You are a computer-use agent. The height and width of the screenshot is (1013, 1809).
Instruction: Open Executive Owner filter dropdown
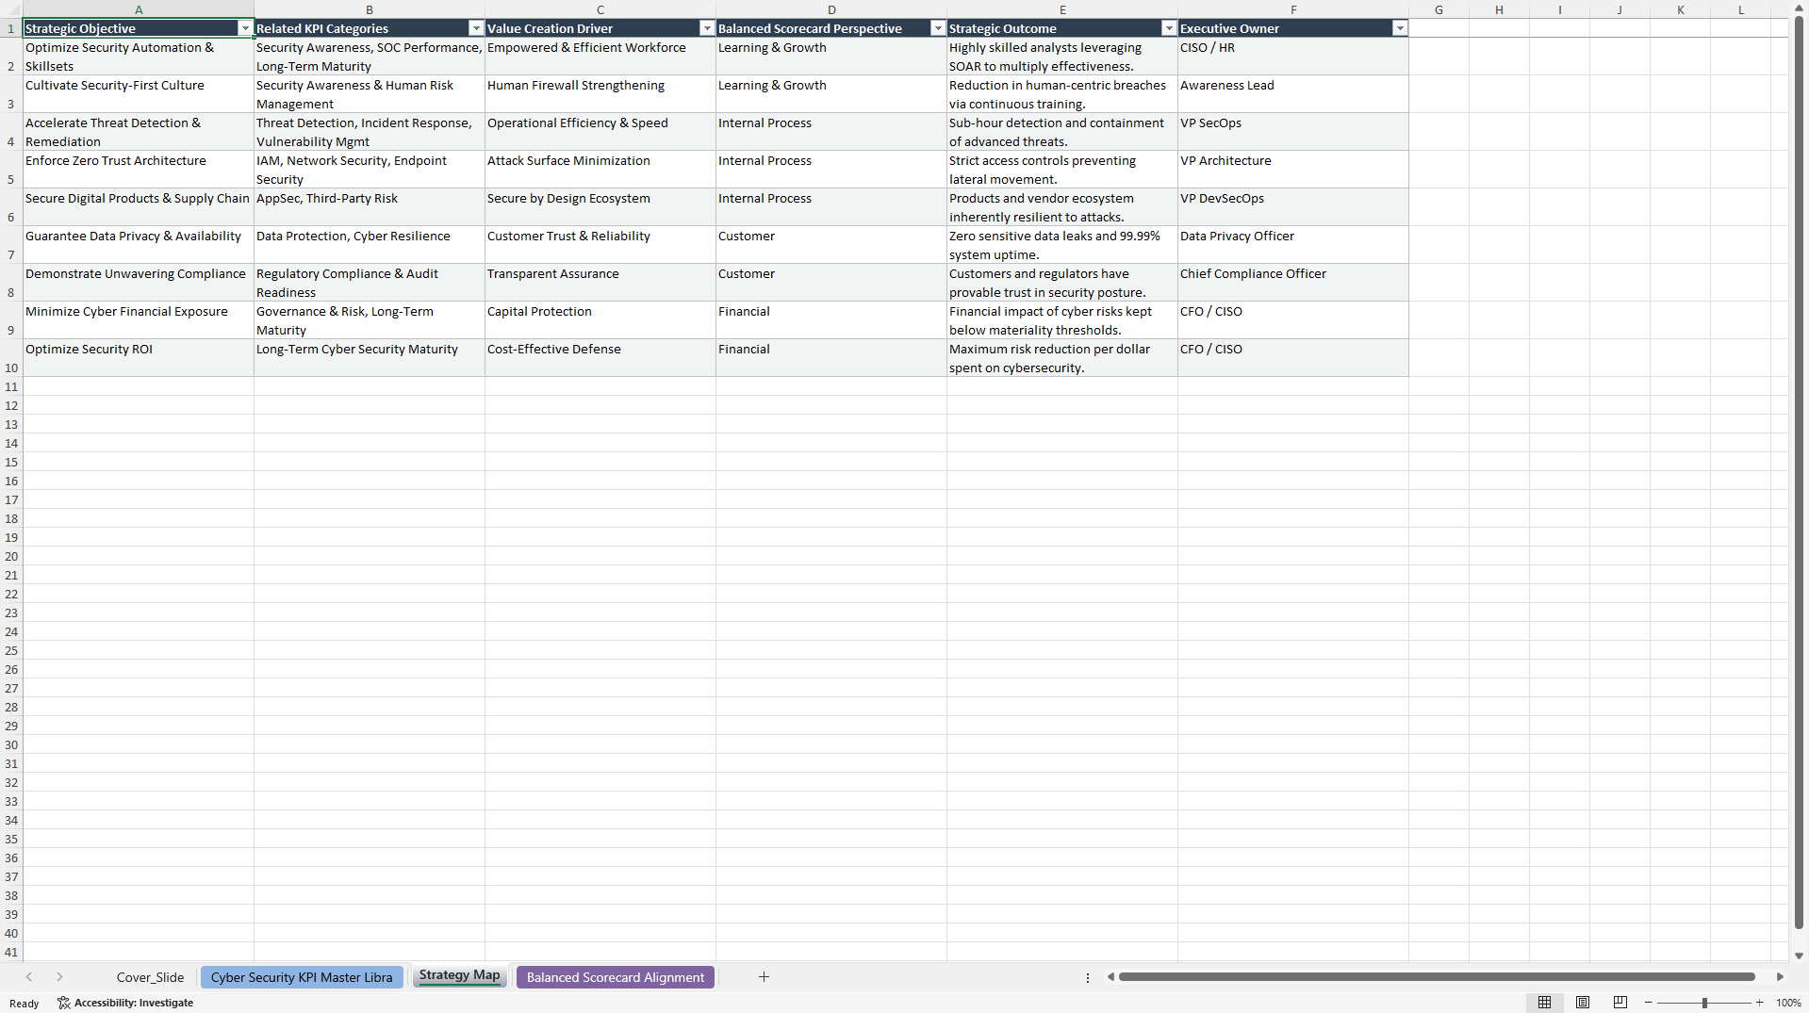[x=1400, y=28]
